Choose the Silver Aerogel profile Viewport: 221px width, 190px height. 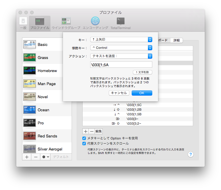[47, 149]
